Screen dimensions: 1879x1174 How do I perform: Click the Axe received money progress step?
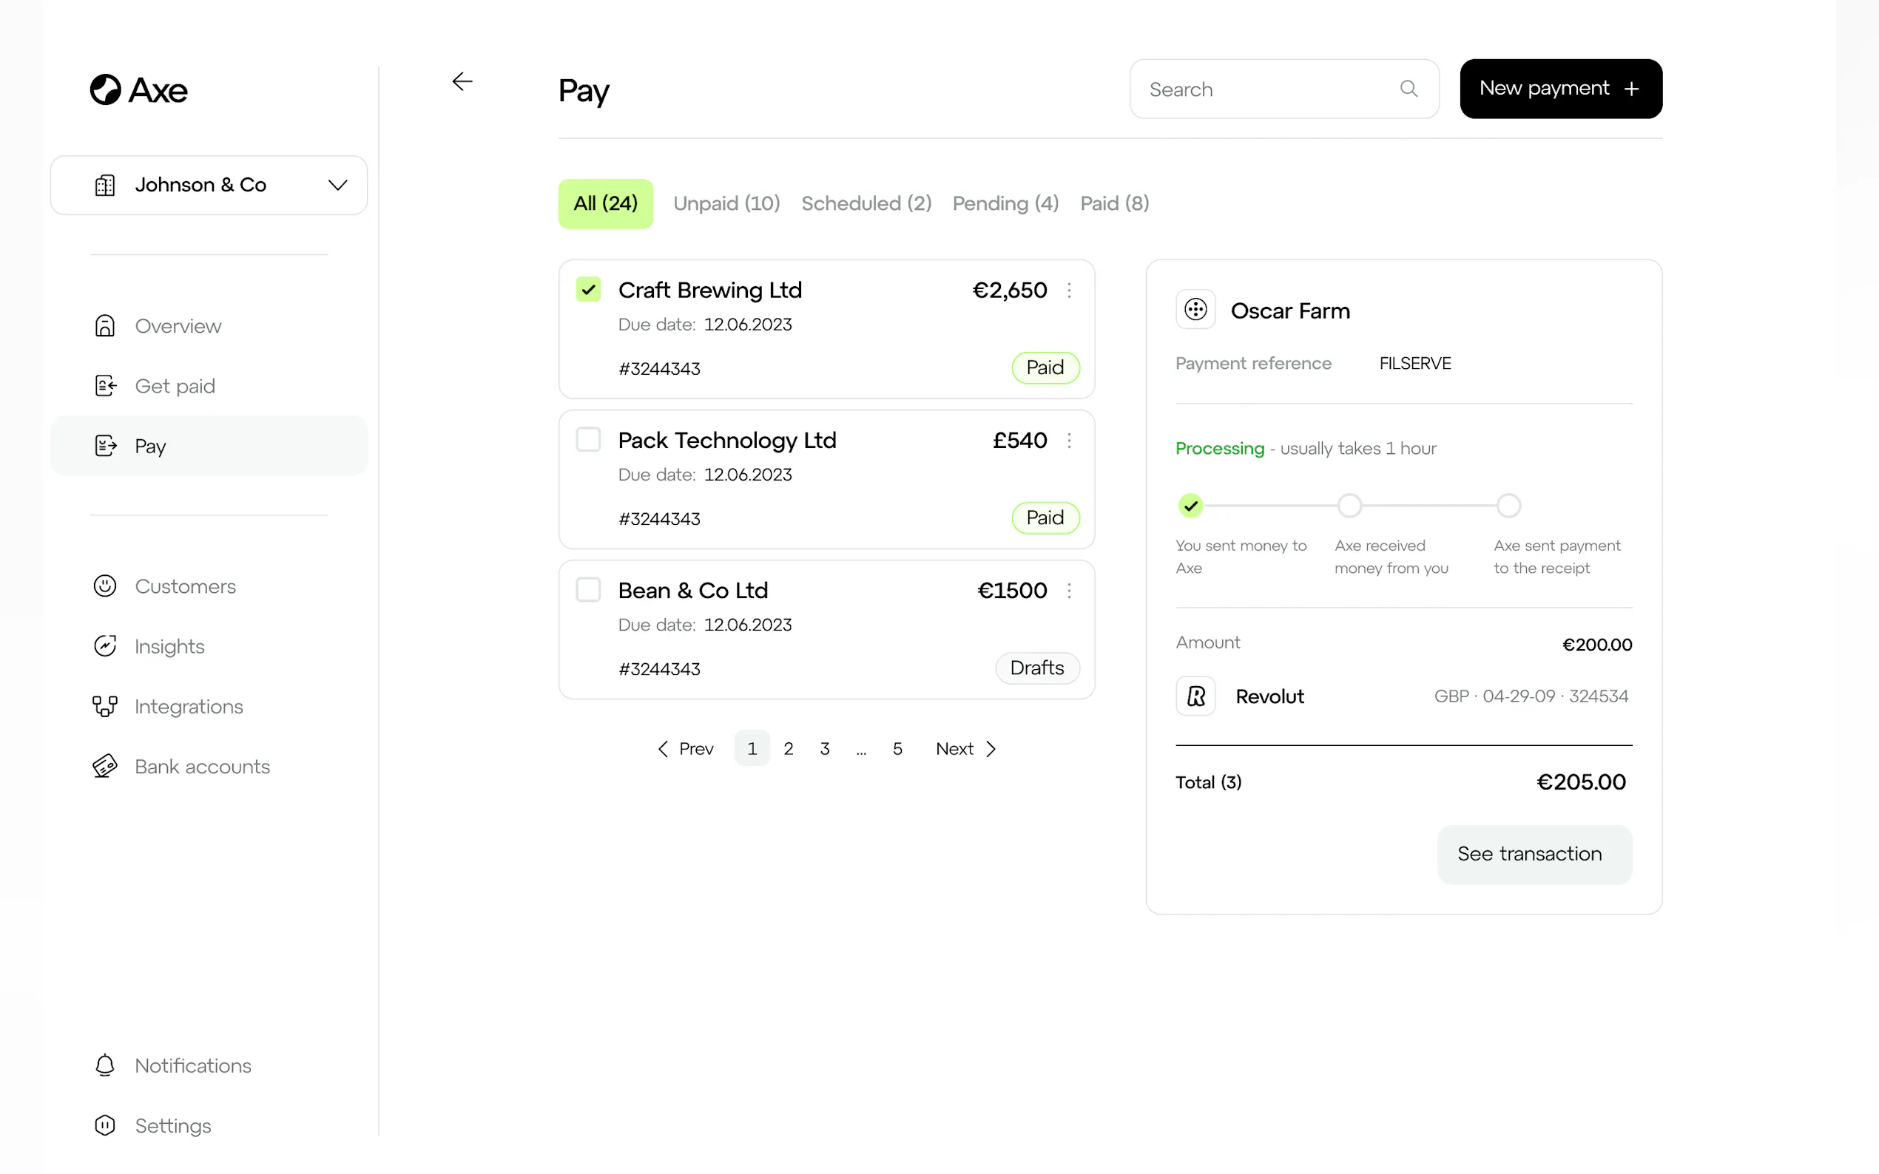click(x=1349, y=506)
